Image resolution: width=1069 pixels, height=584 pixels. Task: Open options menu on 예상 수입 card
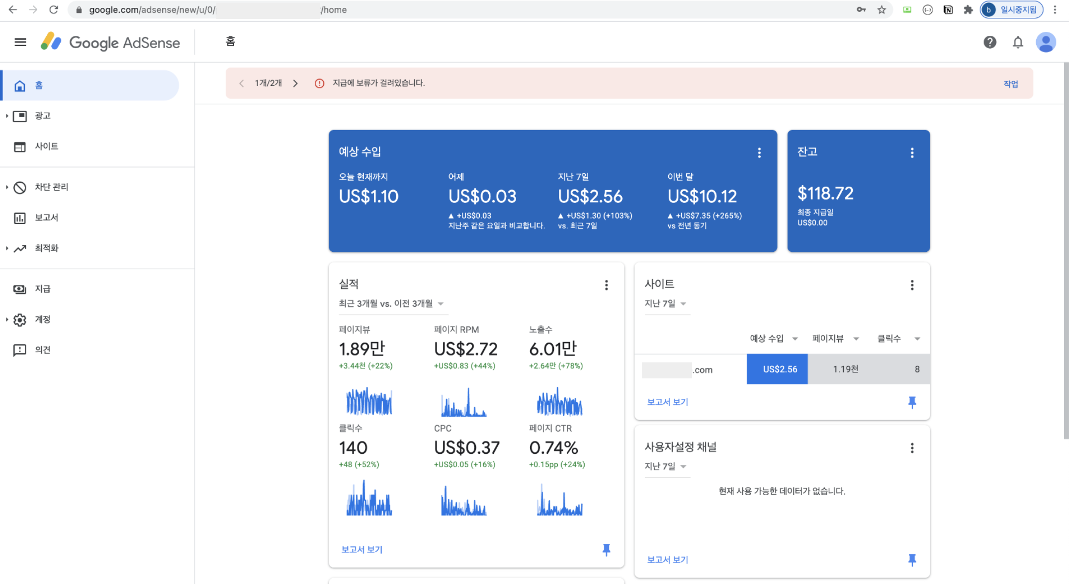759,152
